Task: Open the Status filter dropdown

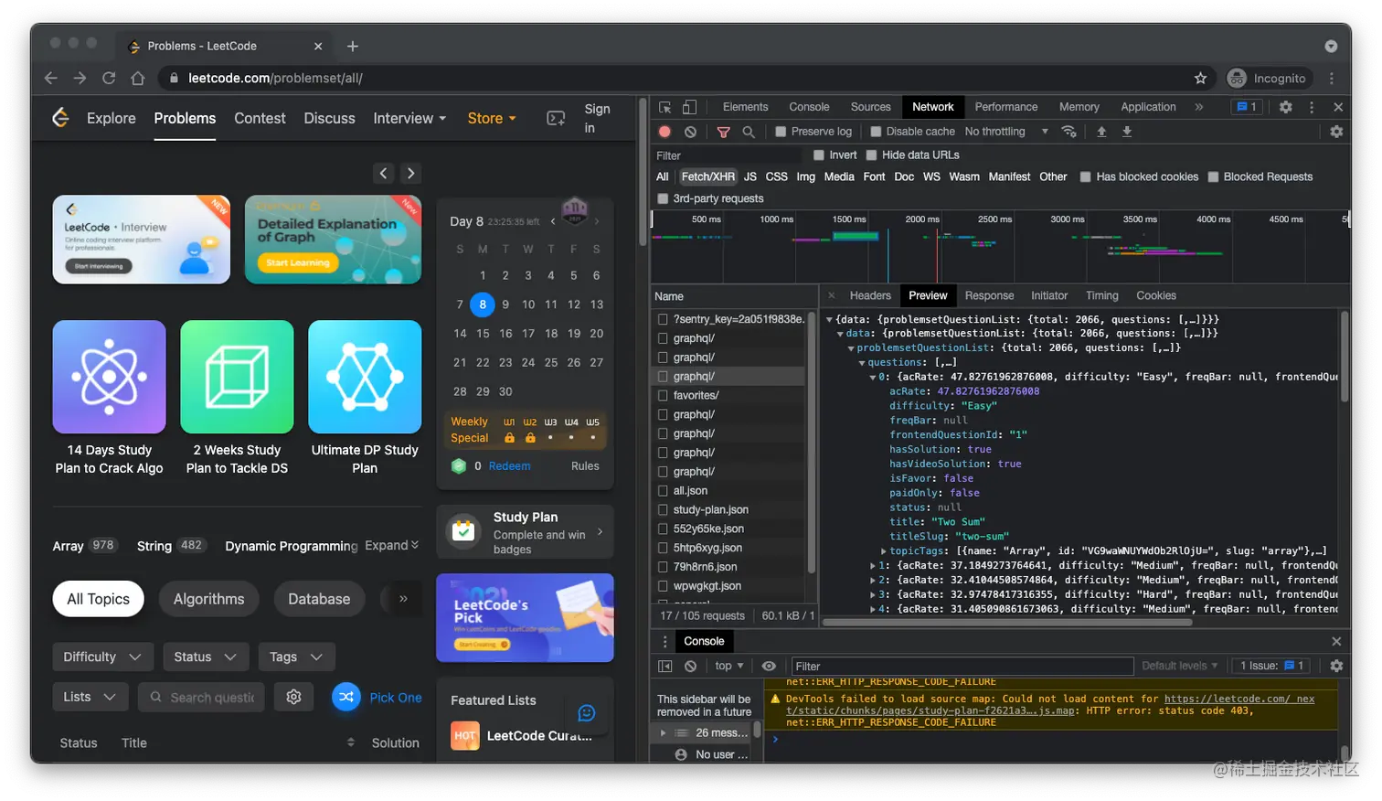Action: (206, 657)
